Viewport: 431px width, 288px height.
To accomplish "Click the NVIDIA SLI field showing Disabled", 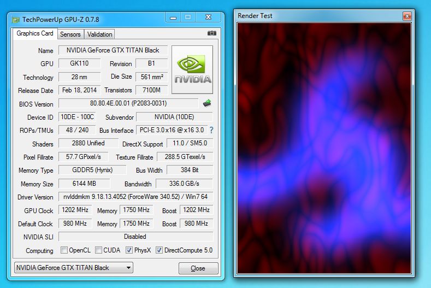I will coord(135,237).
